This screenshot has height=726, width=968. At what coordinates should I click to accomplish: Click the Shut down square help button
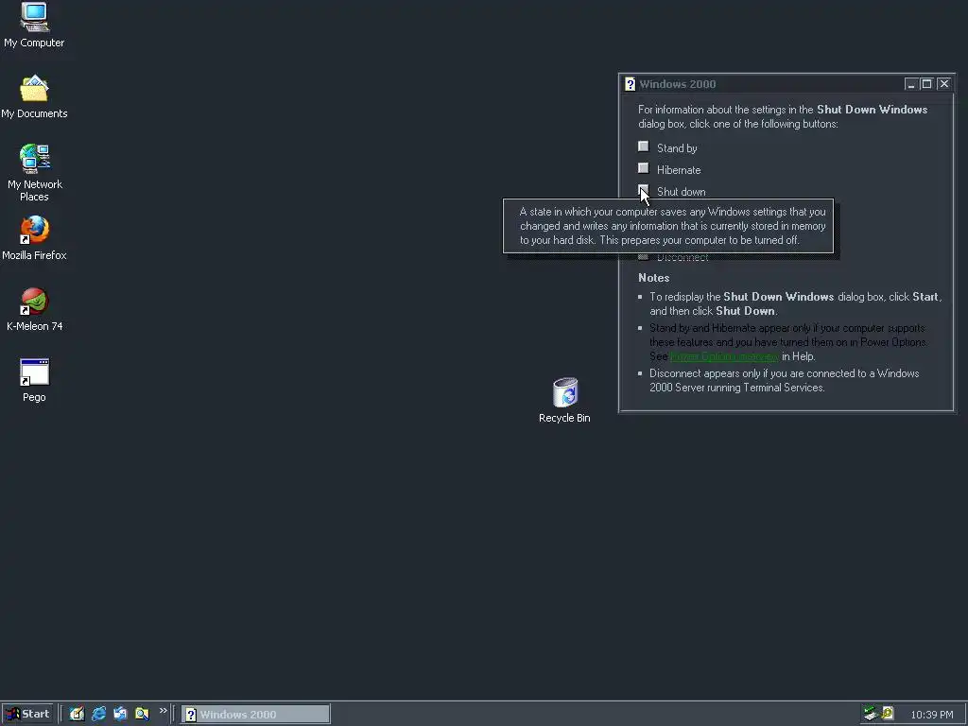point(643,190)
